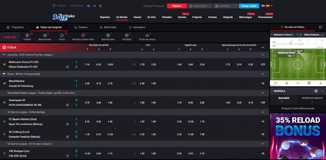Expand match tracker to fullscreen
The width and height of the screenshot is (326, 160).
tap(320, 27)
